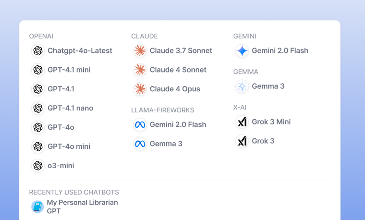Image resolution: width=365 pixels, height=220 pixels.
Task: Click the Claude starburst icon for 3.7 Sonnet
Action: click(x=140, y=50)
